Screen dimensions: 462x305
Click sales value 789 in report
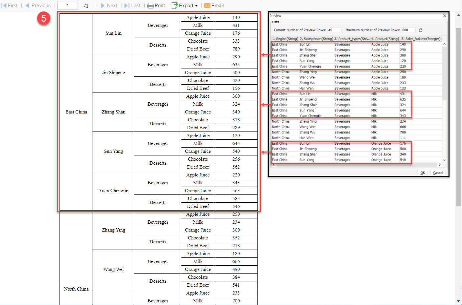point(236,49)
